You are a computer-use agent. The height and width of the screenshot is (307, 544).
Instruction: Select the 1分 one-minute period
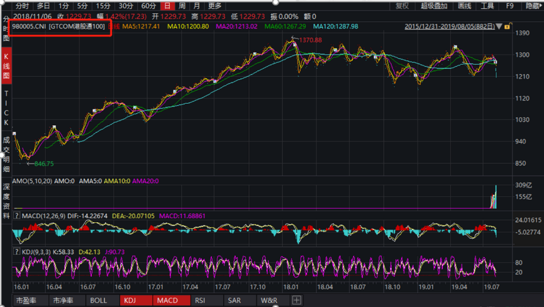64,6
